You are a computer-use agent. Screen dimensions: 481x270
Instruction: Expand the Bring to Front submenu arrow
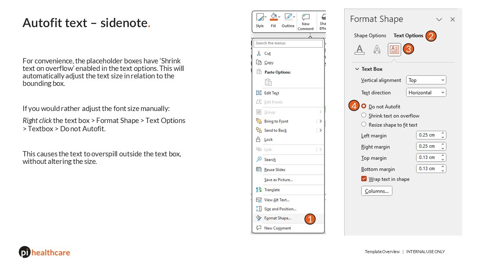click(321, 121)
